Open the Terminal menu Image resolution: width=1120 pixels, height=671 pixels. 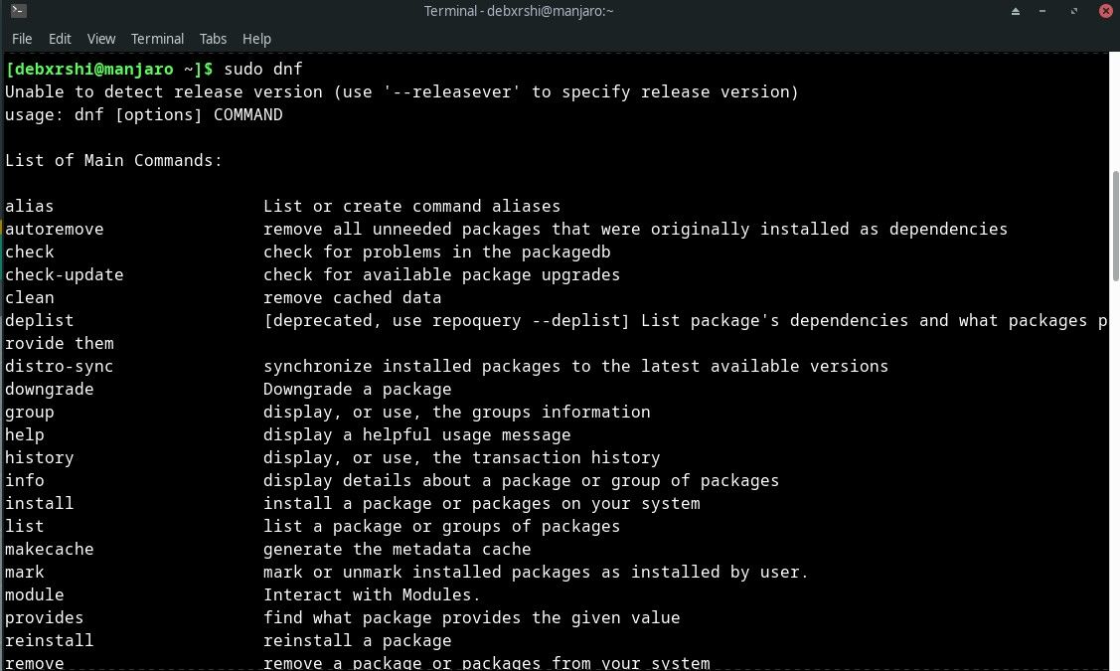pos(157,39)
